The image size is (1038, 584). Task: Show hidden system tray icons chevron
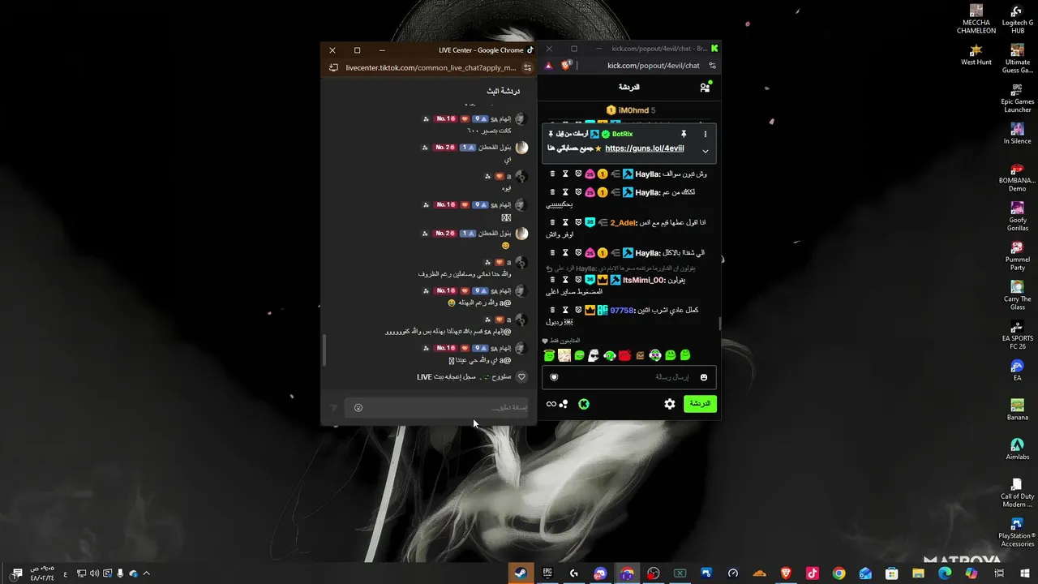pyautogui.click(x=147, y=573)
